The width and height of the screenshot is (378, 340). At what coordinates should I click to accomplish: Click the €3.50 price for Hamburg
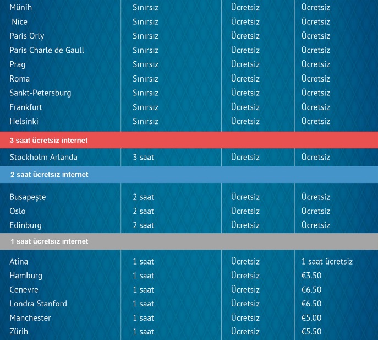coord(311,276)
